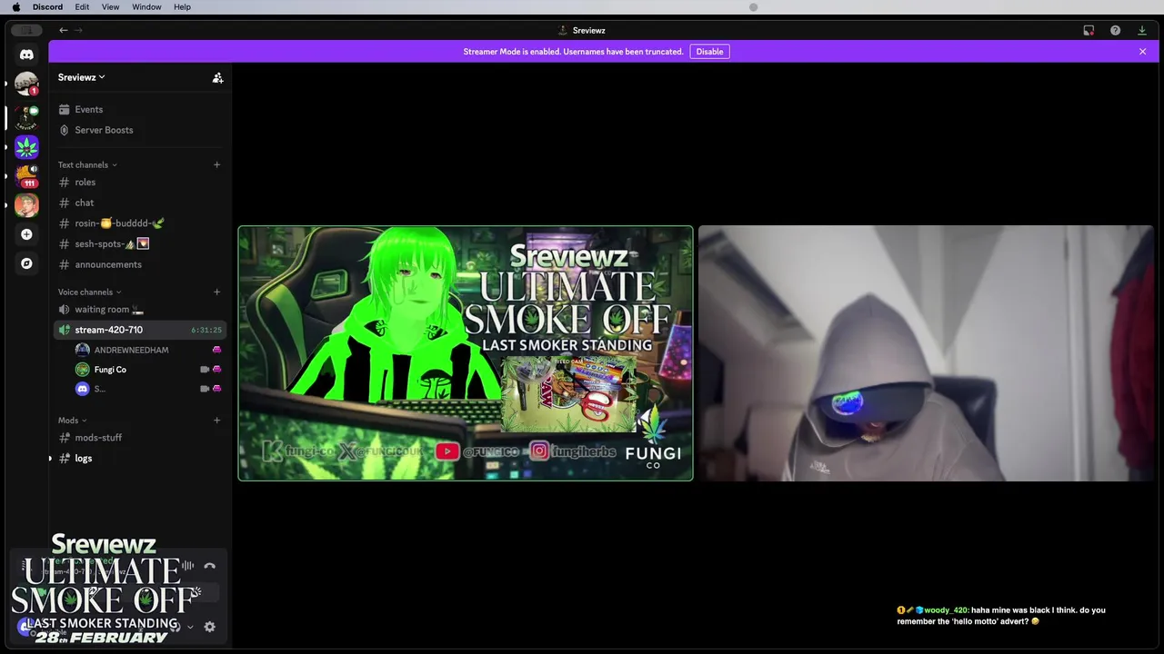This screenshot has height=654, width=1164.
Task: Click the S… user camera icon
Action: (205, 389)
